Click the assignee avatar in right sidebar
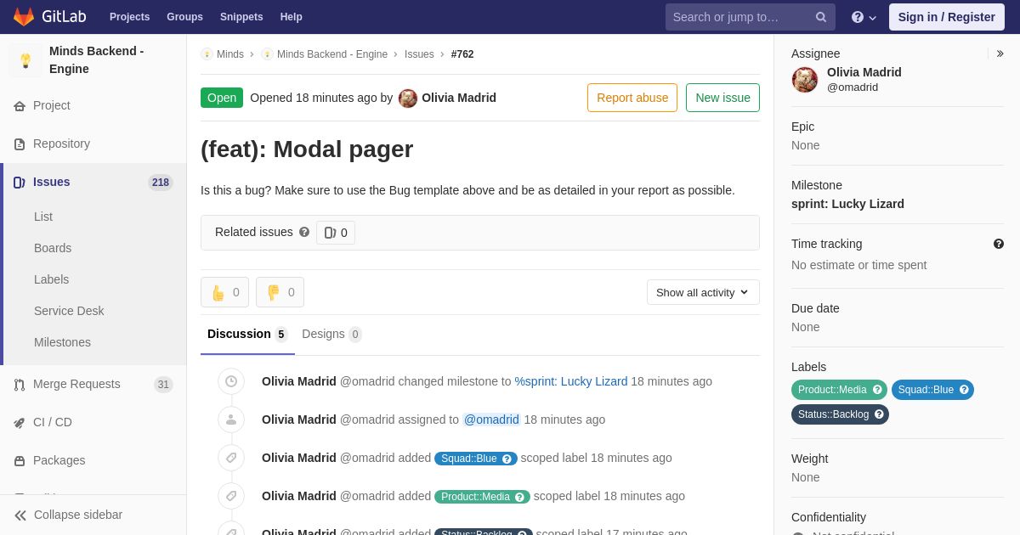Viewport: 1020px width, 535px height. coord(805,80)
